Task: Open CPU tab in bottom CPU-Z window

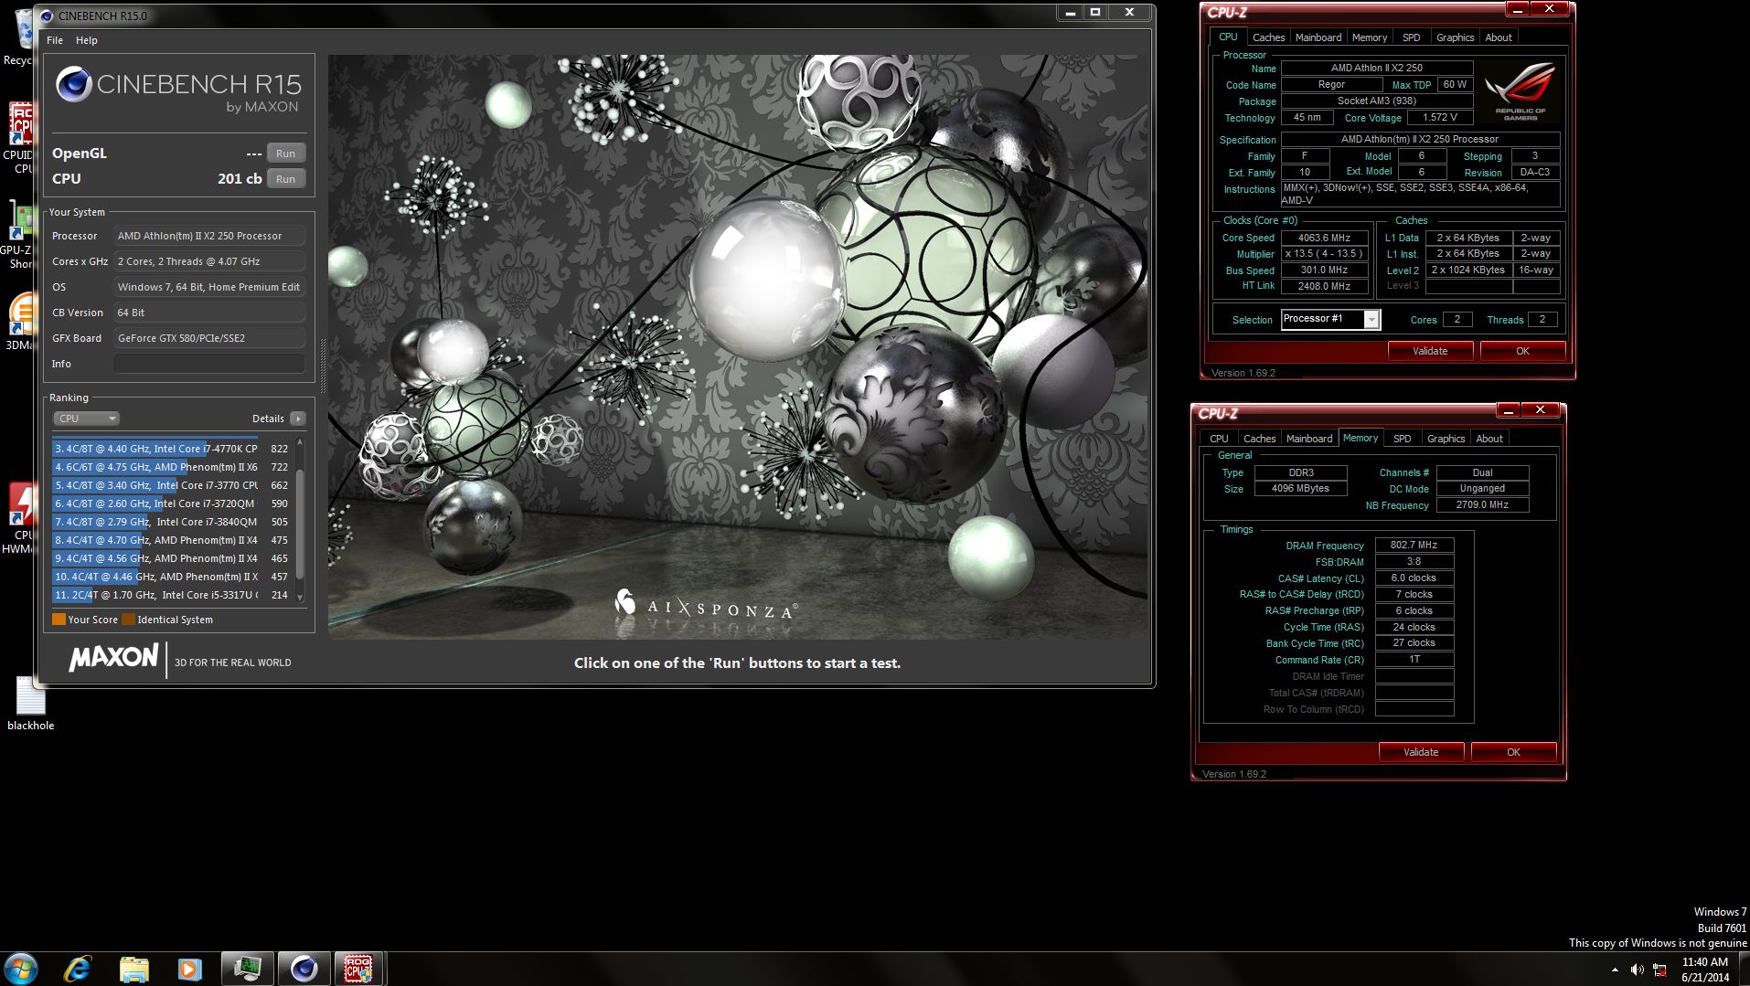Action: pyautogui.click(x=1219, y=439)
